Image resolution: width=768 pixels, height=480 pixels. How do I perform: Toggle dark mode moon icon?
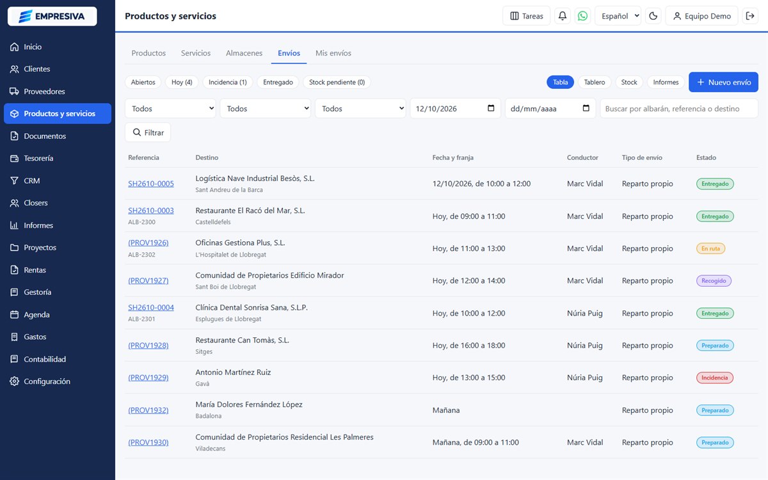pos(653,16)
